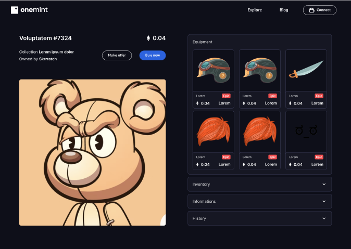The width and height of the screenshot is (351, 249).
Task: Expand the History section
Action: [x=259, y=218]
